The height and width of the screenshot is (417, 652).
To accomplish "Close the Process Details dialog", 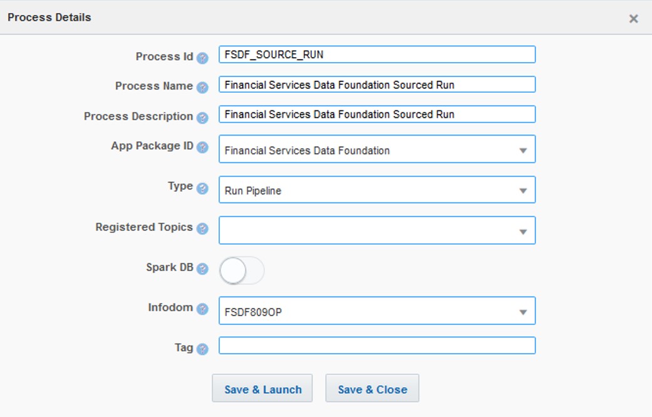I will [x=633, y=19].
